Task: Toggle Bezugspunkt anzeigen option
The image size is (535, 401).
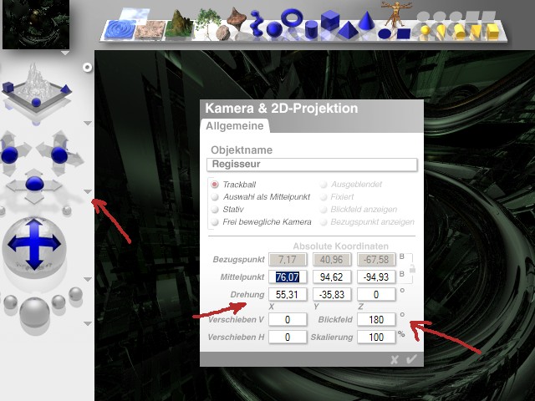Action: coord(324,222)
